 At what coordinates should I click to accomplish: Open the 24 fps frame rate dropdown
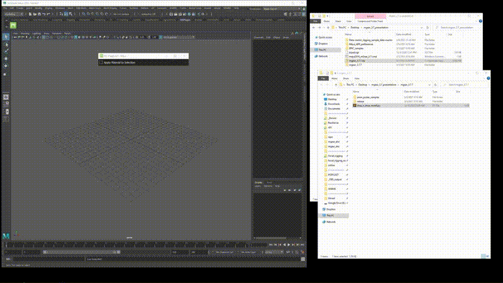click(274, 252)
